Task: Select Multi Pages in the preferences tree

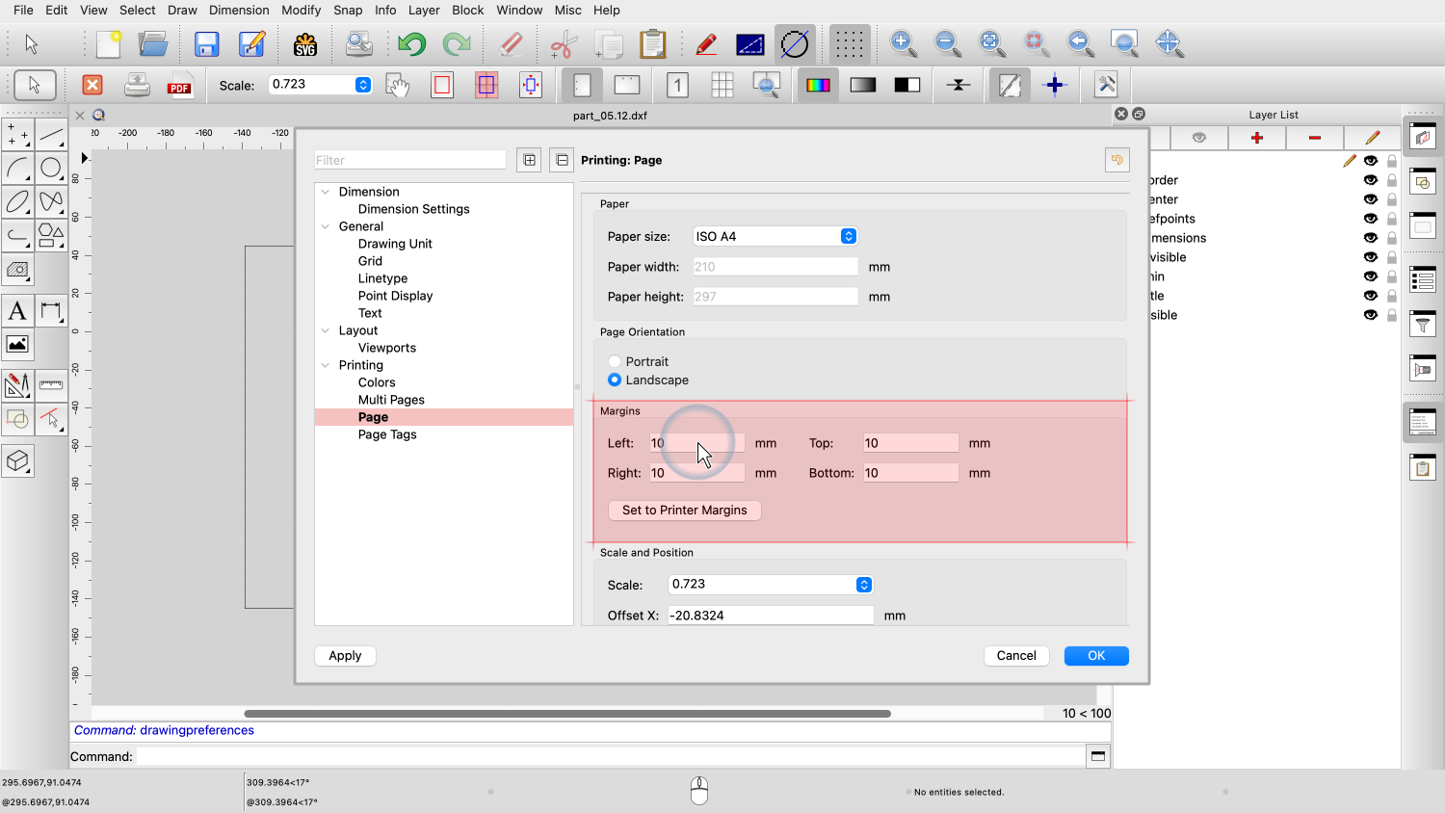Action: point(391,400)
